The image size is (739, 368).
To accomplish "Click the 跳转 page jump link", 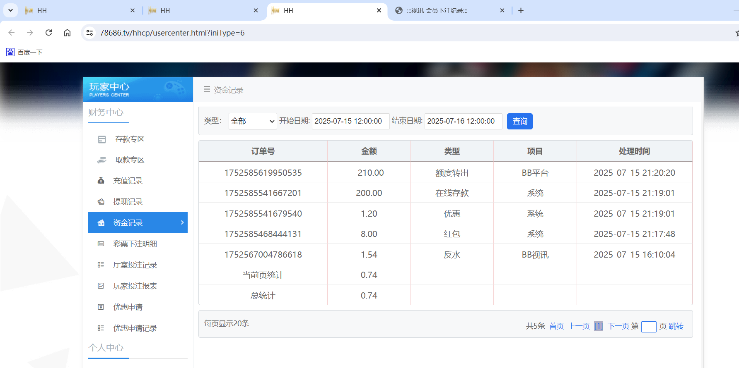I will click(676, 326).
